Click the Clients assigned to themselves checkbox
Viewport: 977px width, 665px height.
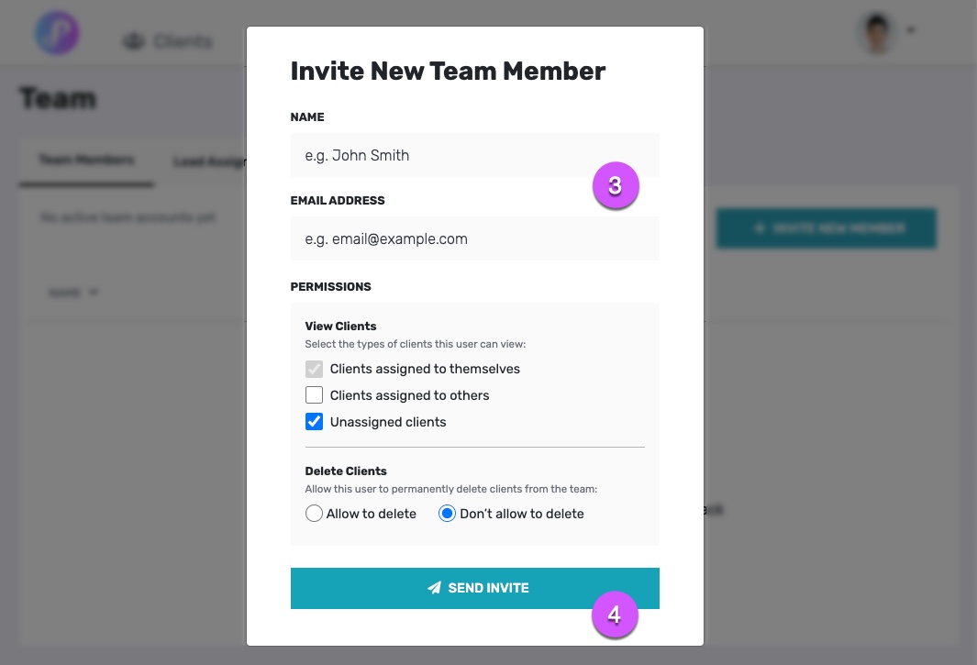pyautogui.click(x=315, y=368)
